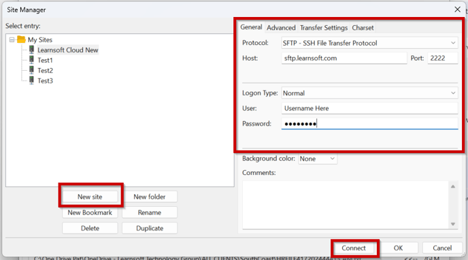
Task: Click the Rename button
Action: (150, 212)
